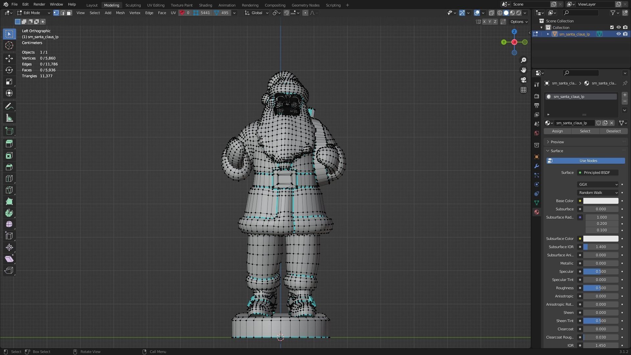Select the Edge Slide tool

9,236
